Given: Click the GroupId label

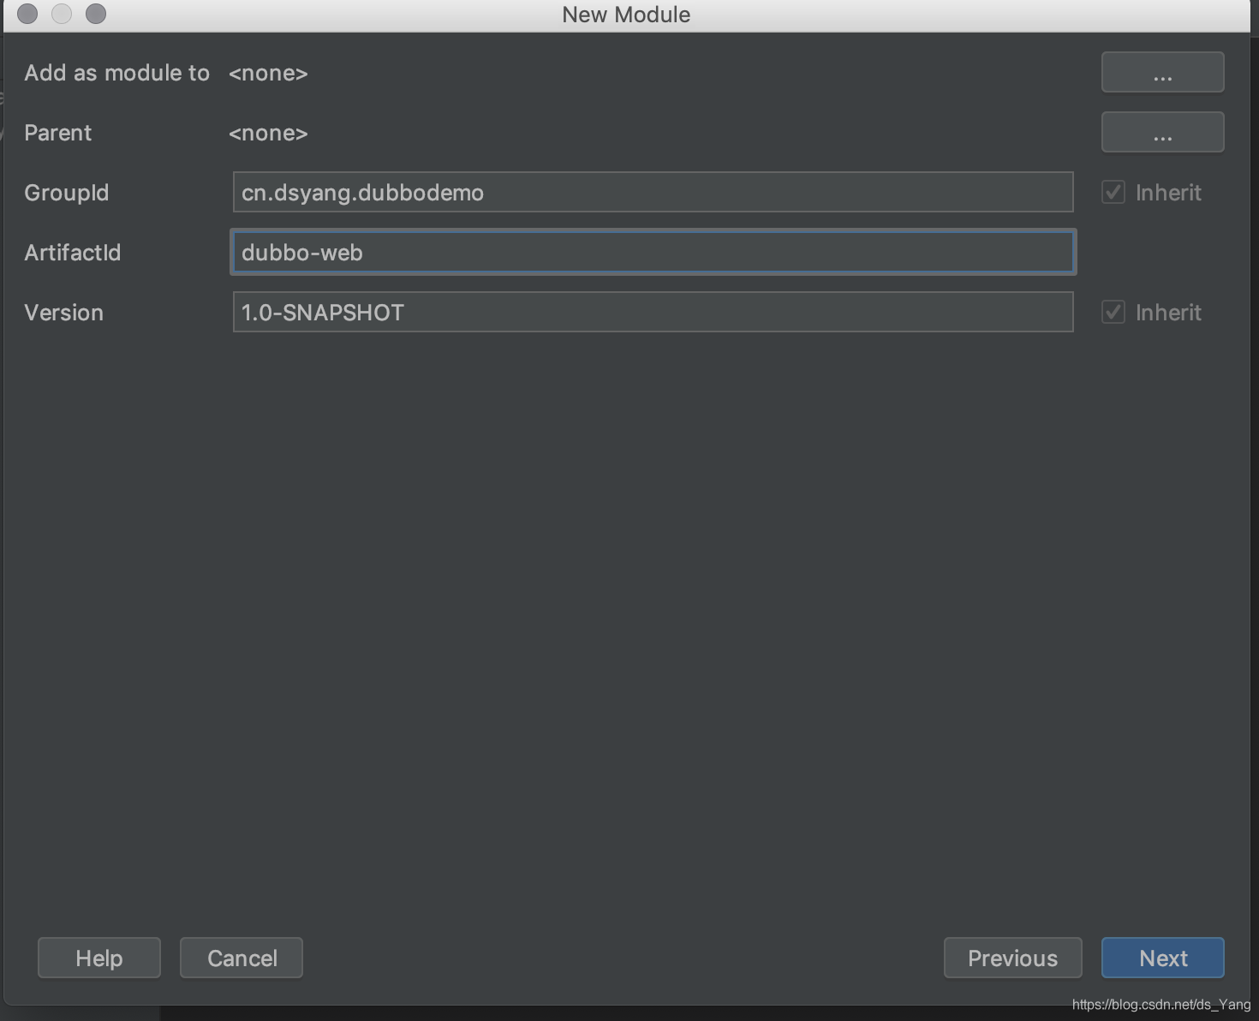Looking at the screenshot, I should 67,193.
